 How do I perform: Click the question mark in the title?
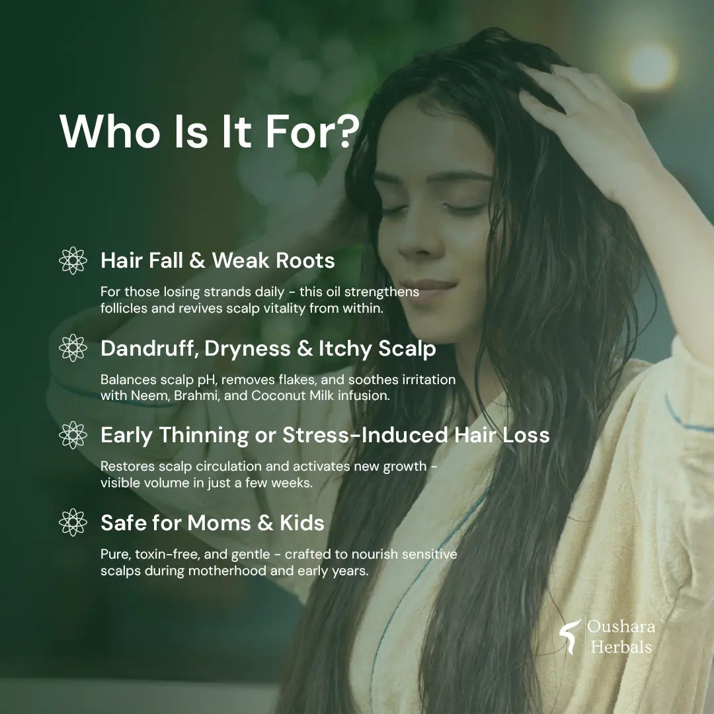coord(349,131)
